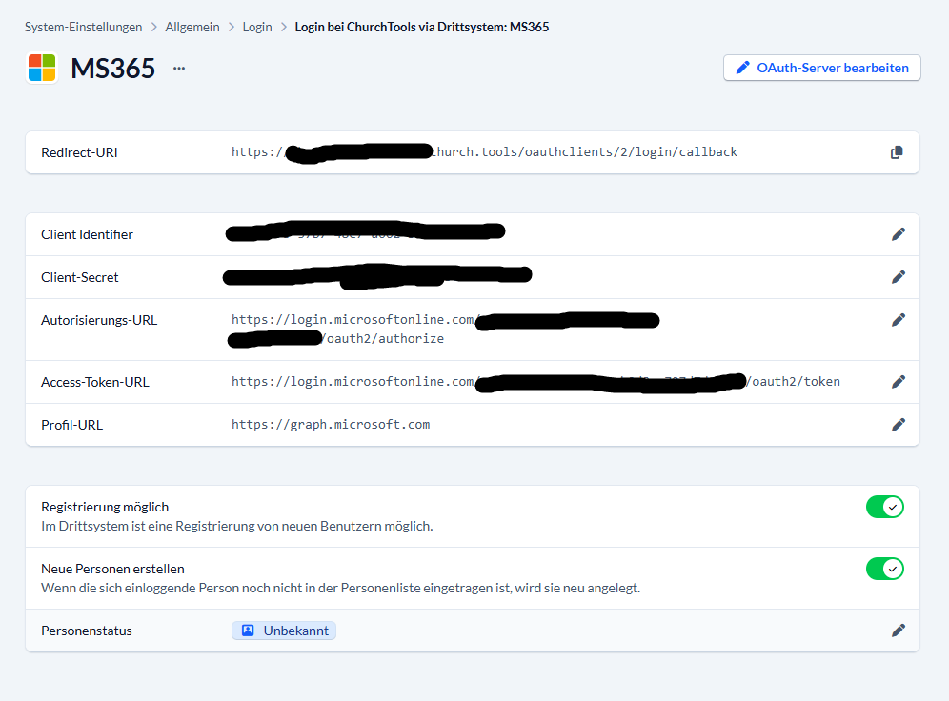Image resolution: width=949 pixels, height=701 pixels.
Task: Copy the Redirect-URI to clipboard
Action: pos(897,152)
